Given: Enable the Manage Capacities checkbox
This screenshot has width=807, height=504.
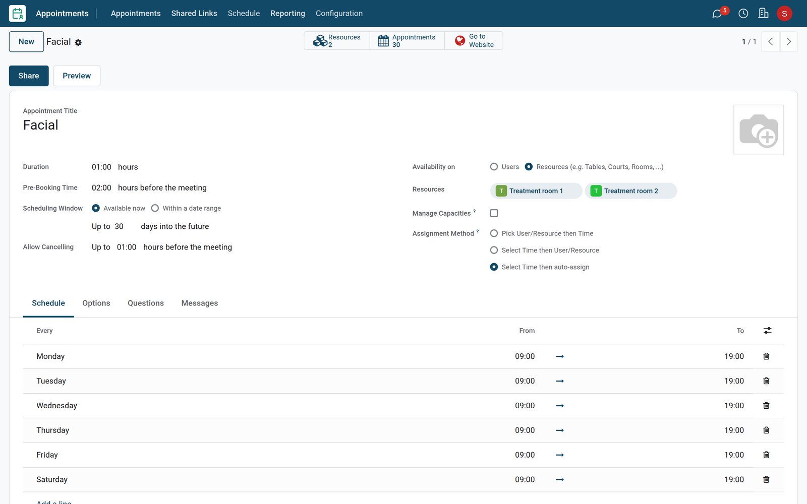Looking at the screenshot, I should coord(494,213).
